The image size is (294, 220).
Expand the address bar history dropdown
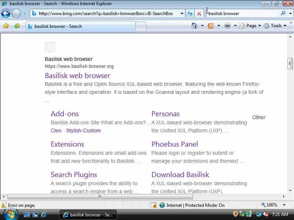coord(182,14)
